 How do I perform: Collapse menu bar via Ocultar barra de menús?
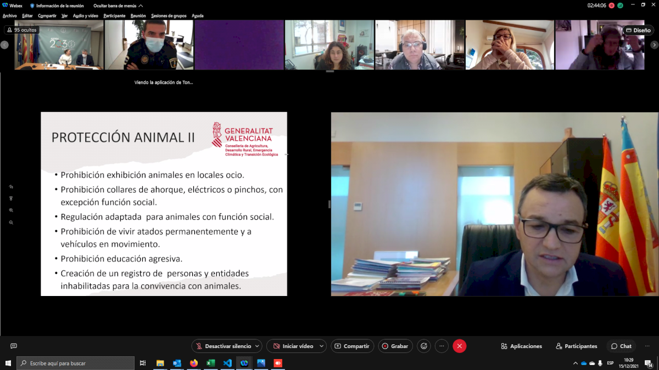pos(118,5)
